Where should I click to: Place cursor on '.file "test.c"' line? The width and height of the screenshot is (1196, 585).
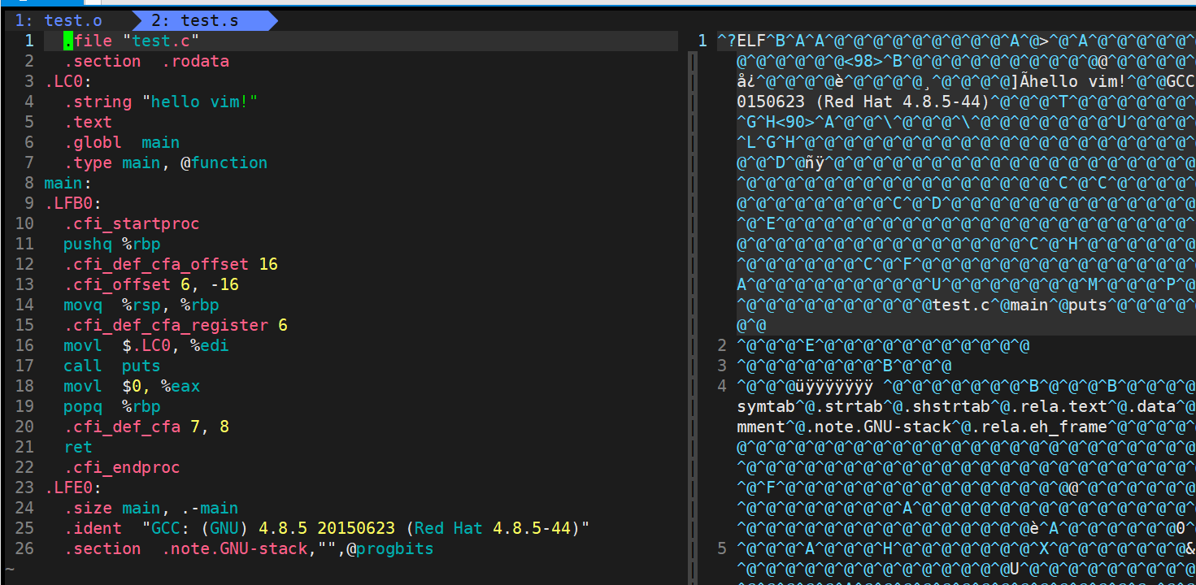pyautogui.click(x=132, y=41)
